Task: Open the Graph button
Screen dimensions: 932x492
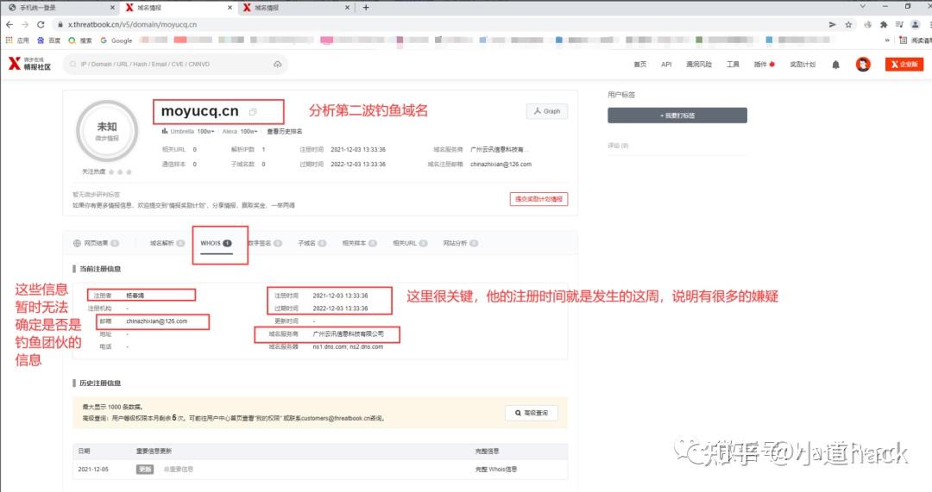Action: click(547, 111)
